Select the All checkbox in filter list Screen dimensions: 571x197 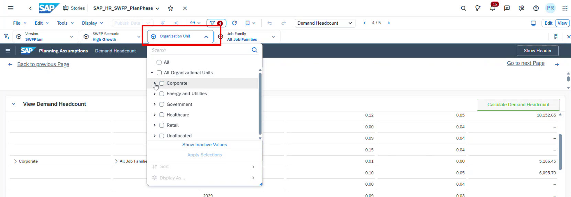(159, 62)
